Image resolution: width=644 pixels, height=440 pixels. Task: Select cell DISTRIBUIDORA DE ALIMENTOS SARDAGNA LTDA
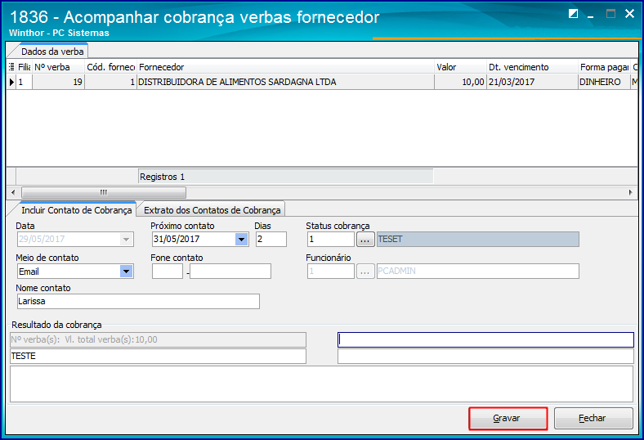pyautogui.click(x=285, y=82)
